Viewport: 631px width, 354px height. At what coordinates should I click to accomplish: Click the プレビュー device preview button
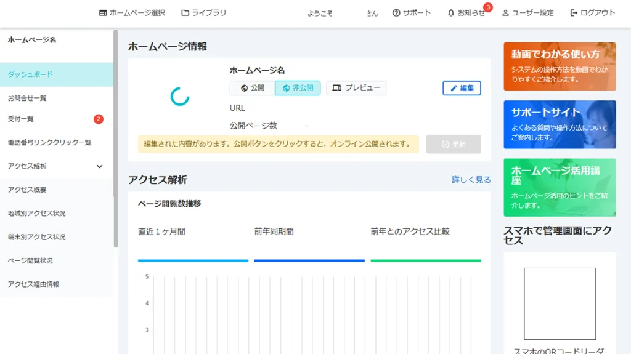[356, 88]
